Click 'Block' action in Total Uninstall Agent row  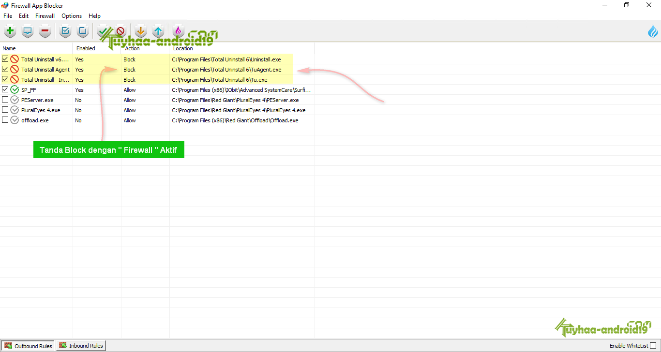(130, 70)
